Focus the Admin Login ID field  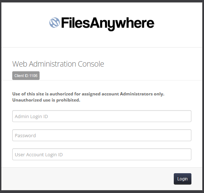pos(102,116)
